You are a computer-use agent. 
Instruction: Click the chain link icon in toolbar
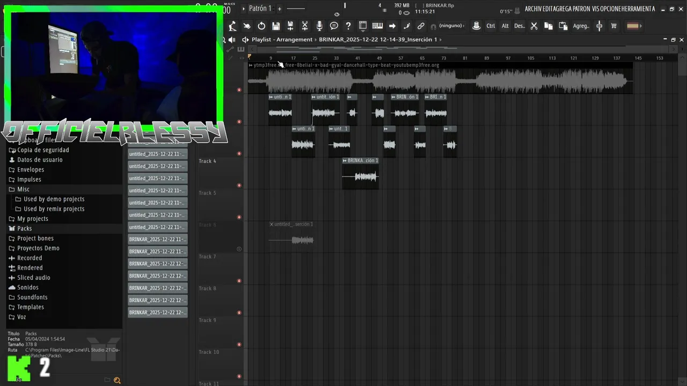pos(421,26)
